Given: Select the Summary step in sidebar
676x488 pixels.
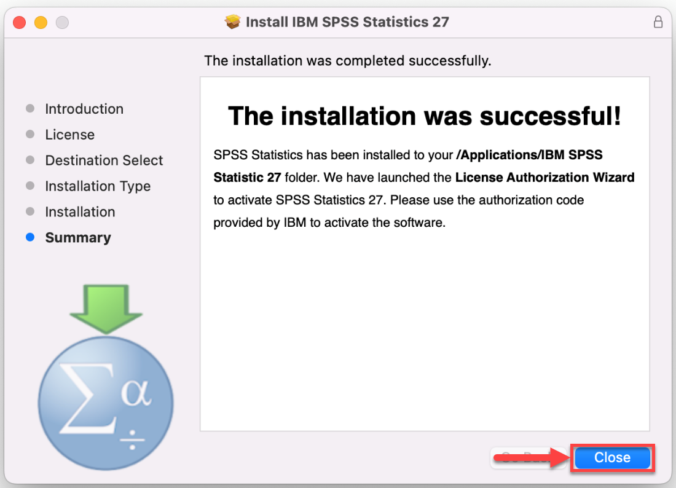Looking at the screenshot, I should (x=78, y=237).
